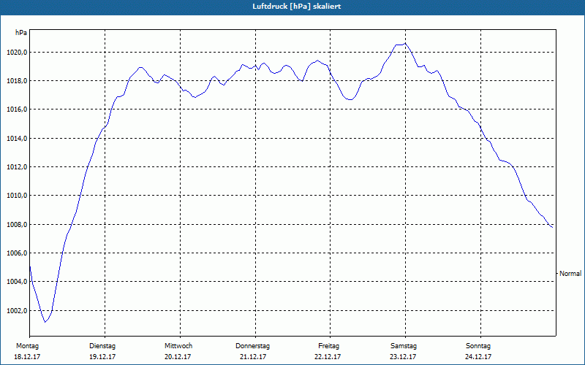The width and height of the screenshot is (585, 365).
Task: Select the 1012,0 axis value
Action: click(17, 167)
